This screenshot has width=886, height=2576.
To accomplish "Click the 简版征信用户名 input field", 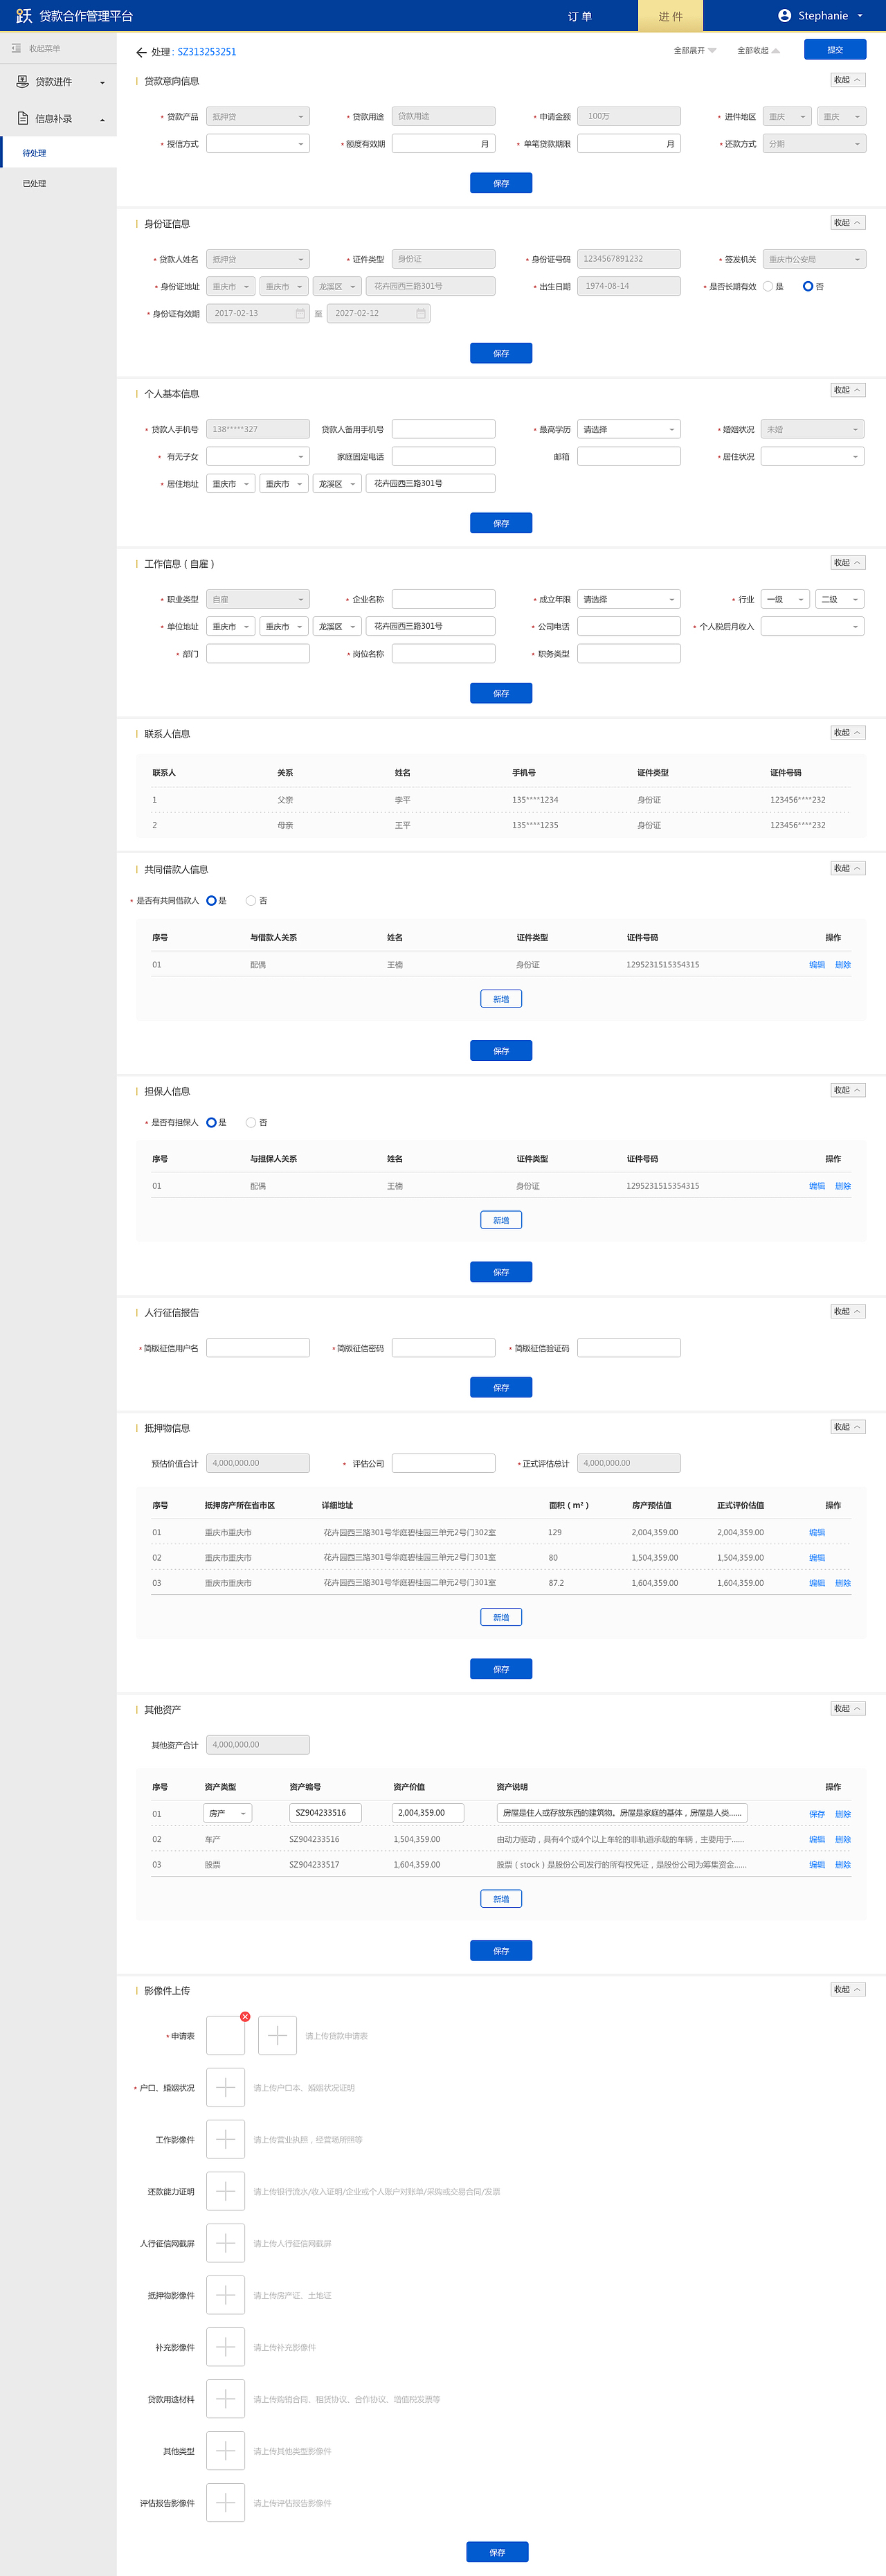I will (x=258, y=1349).
